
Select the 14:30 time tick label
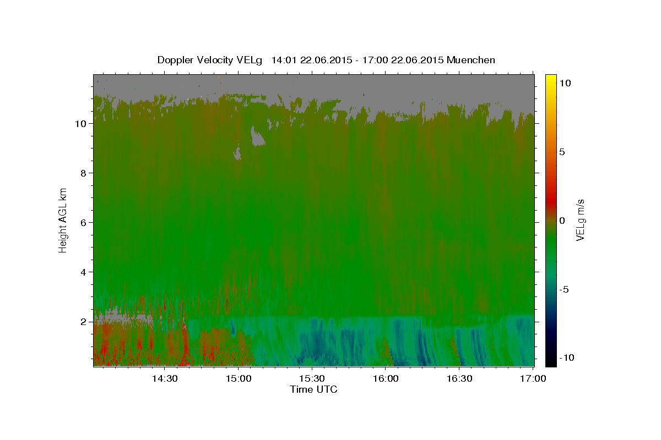[164, 378]
